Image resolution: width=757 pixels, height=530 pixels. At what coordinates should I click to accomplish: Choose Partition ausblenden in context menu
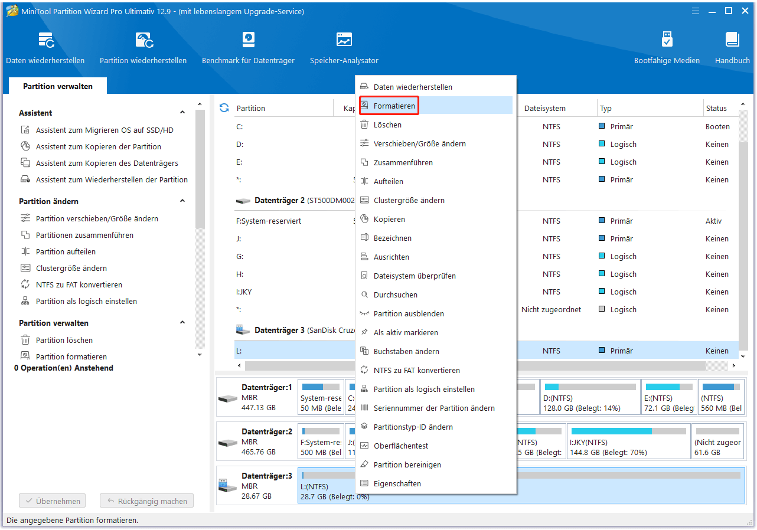(x=436, y=313)
